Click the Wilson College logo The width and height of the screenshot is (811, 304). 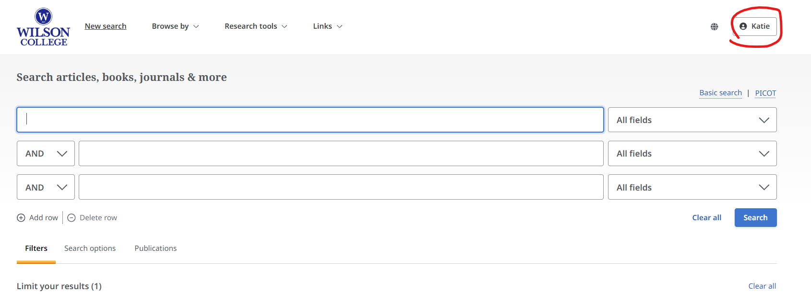43,27
